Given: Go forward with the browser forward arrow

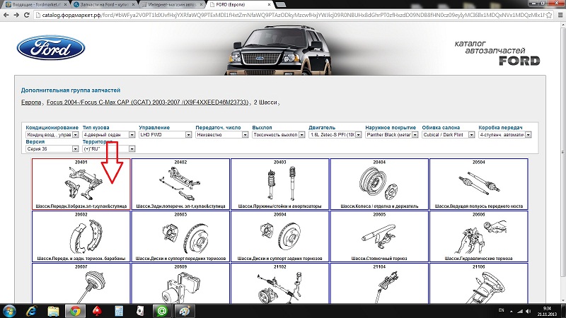Looking at the screenshot, I should click(x=16, y=15).
